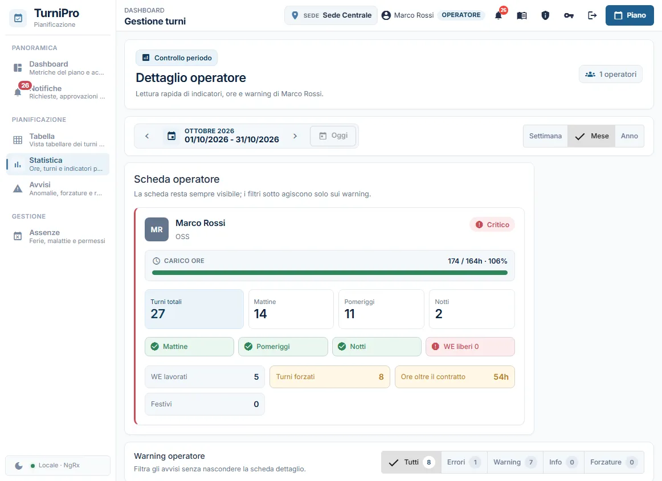Open the Sede Centrale location selector

click(330, 15)
